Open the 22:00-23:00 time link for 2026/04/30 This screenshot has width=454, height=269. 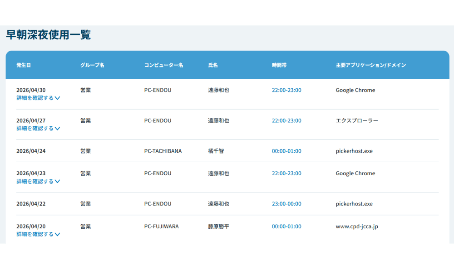(x=286, y=90)
